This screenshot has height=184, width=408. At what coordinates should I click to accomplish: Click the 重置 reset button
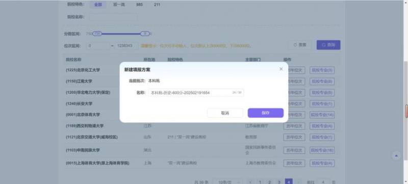point(299,45)
